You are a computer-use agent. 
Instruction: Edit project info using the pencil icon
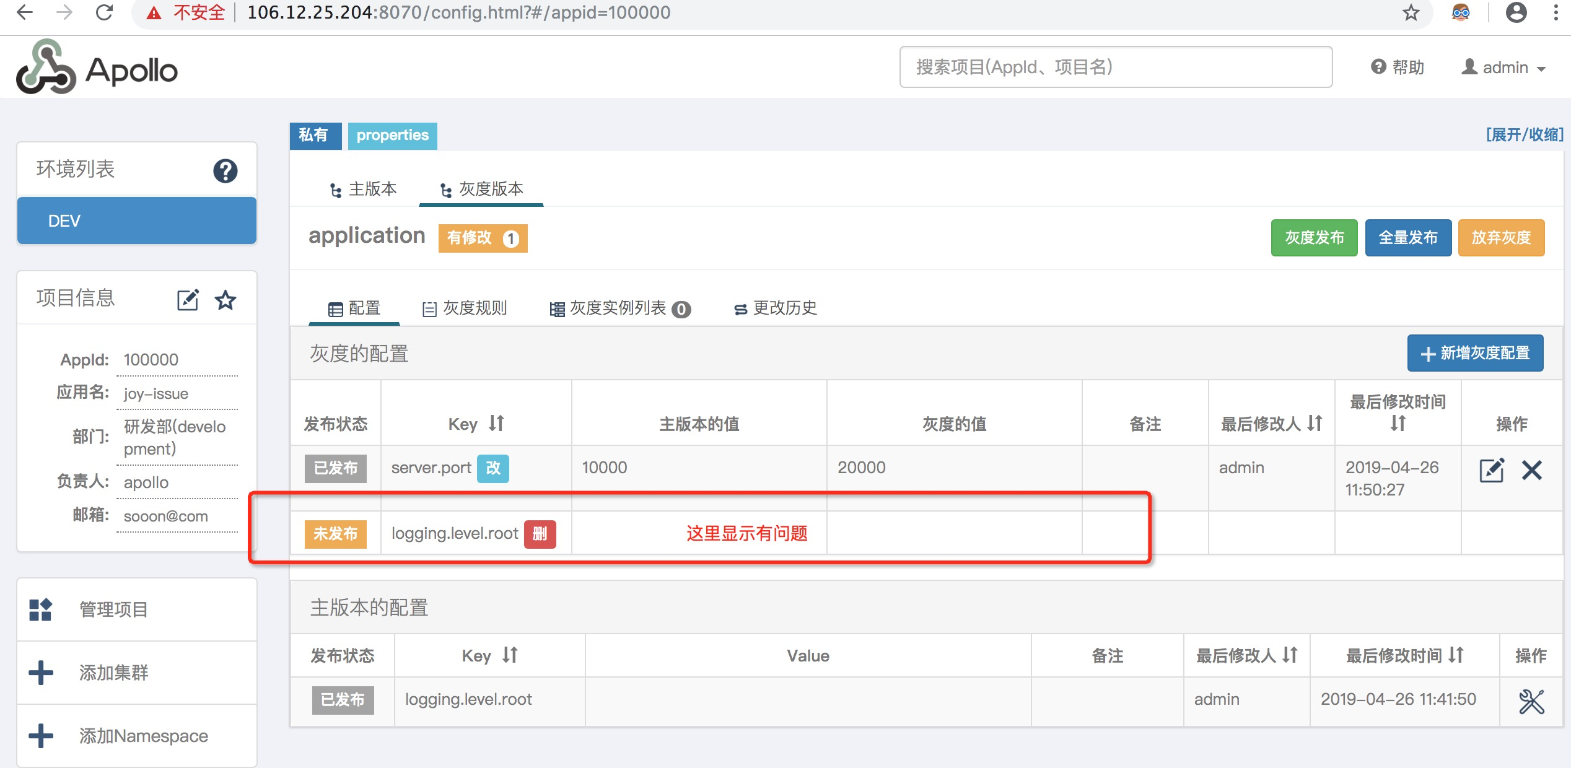[188, 300]
